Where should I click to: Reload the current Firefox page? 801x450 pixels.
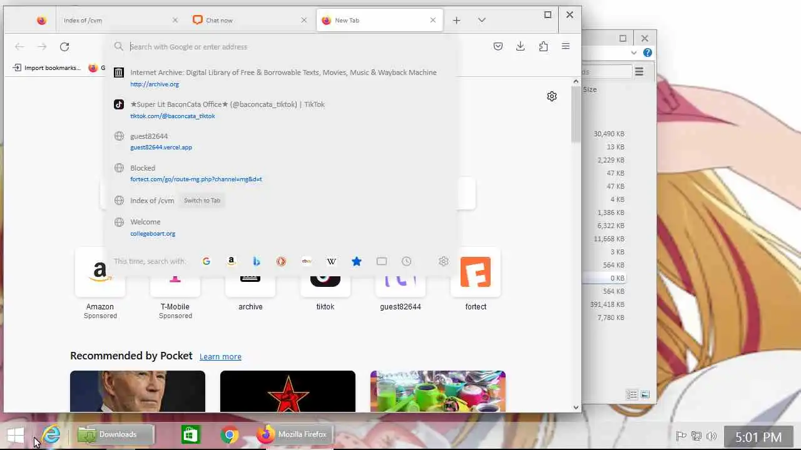click(x=64, y=47)
